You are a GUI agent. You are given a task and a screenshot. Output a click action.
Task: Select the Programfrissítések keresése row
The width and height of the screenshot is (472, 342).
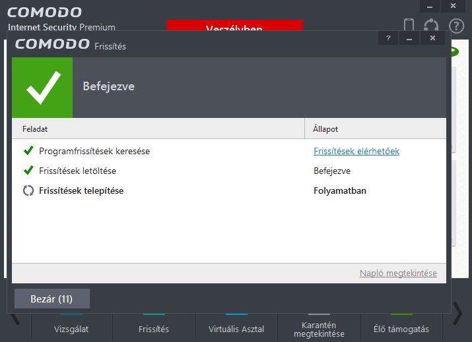229,151
